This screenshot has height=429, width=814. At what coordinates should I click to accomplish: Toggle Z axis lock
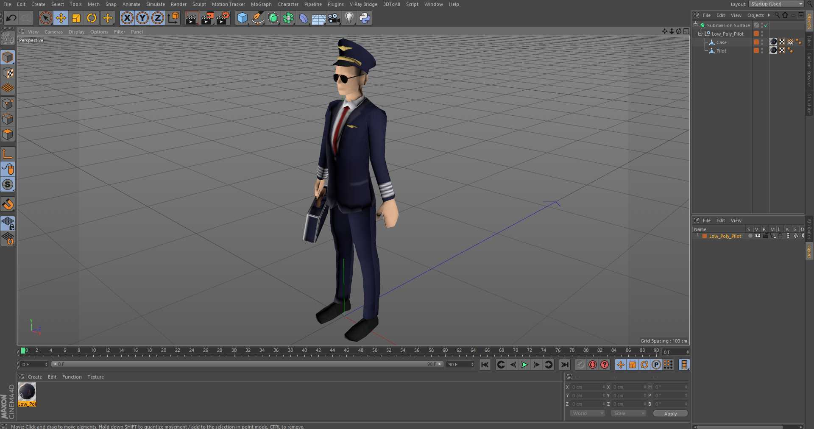pos(158,18)
